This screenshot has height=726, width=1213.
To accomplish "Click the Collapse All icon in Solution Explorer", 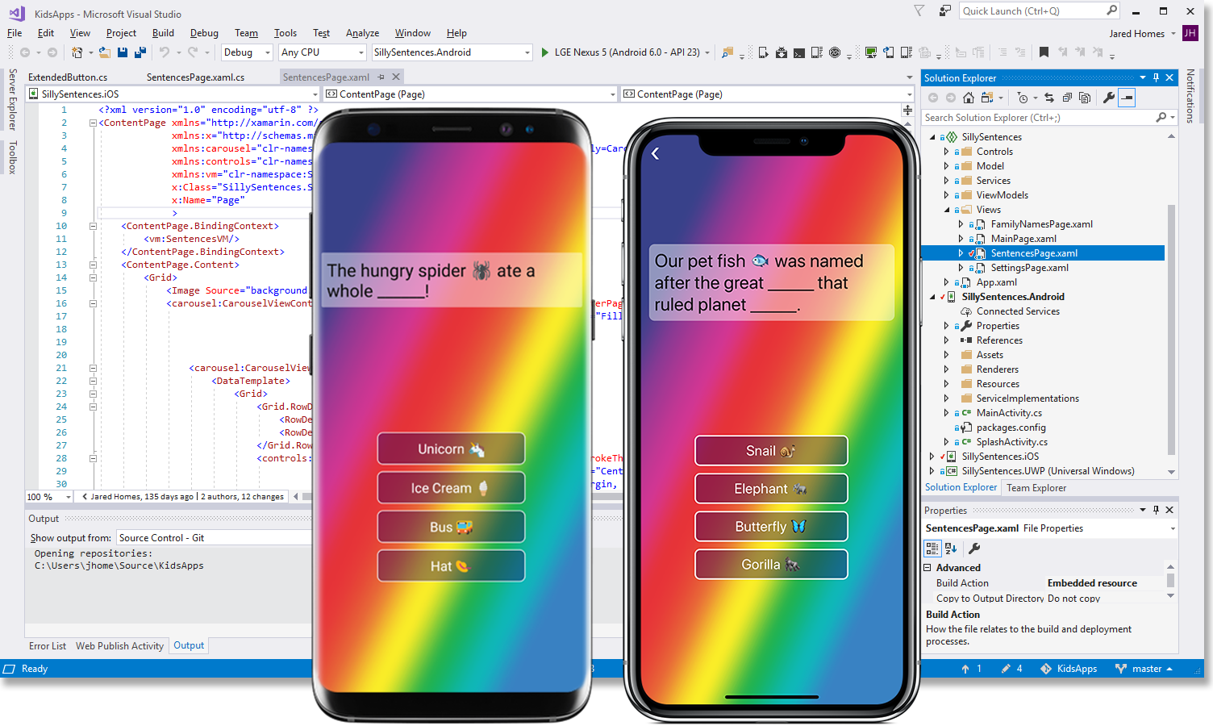I will tap(1067, 98).
